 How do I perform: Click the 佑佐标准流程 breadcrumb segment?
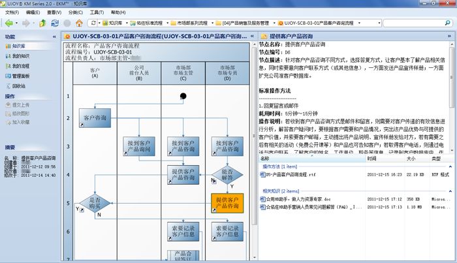(x=147, y=23)
